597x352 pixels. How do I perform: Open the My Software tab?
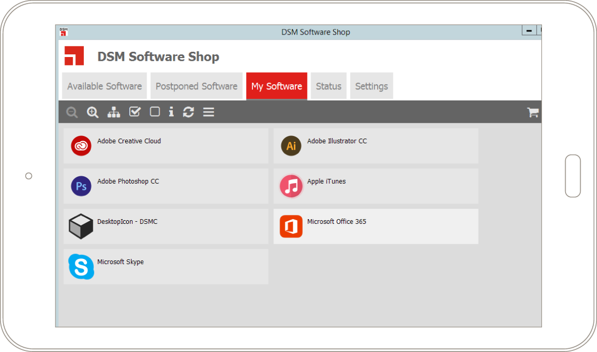point(277,86)
